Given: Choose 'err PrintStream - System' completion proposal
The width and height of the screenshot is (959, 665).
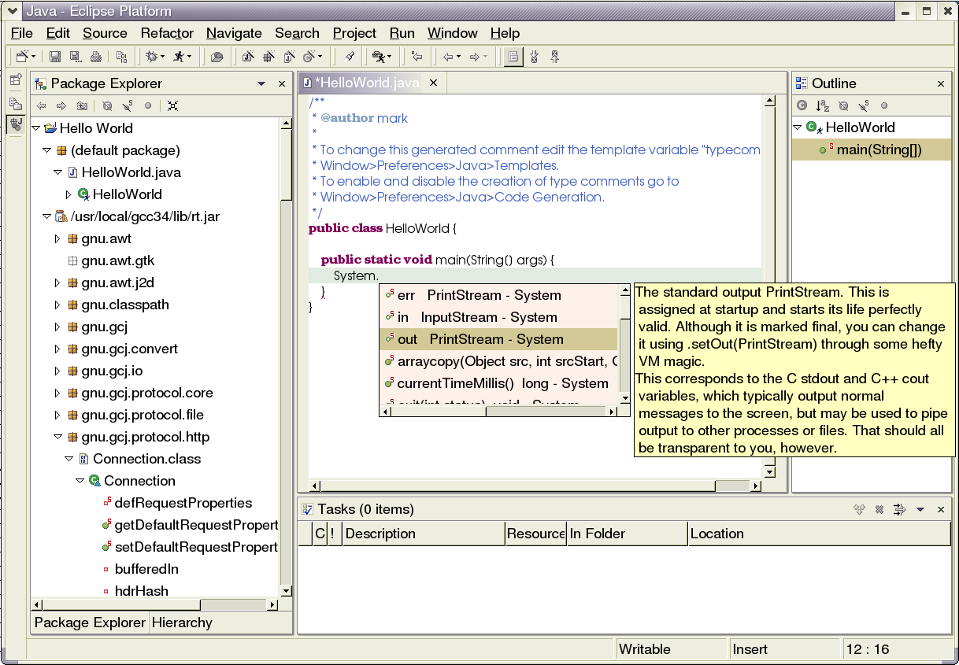Looking at the screenshot, I should click(x=499, y=295).
